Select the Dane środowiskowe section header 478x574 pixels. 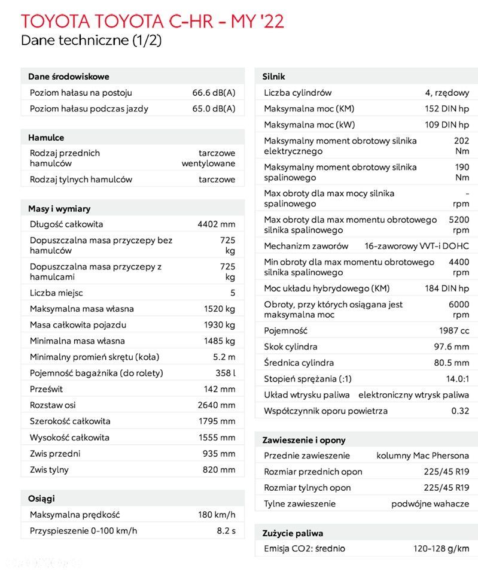click(69, 77)
